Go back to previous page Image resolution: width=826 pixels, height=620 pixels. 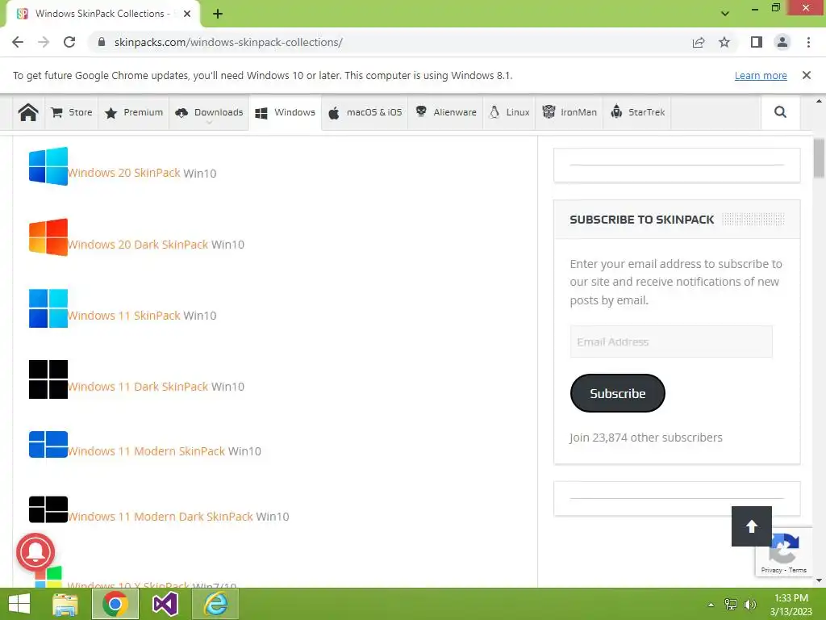pyautogui.click(x=18, y=42)
